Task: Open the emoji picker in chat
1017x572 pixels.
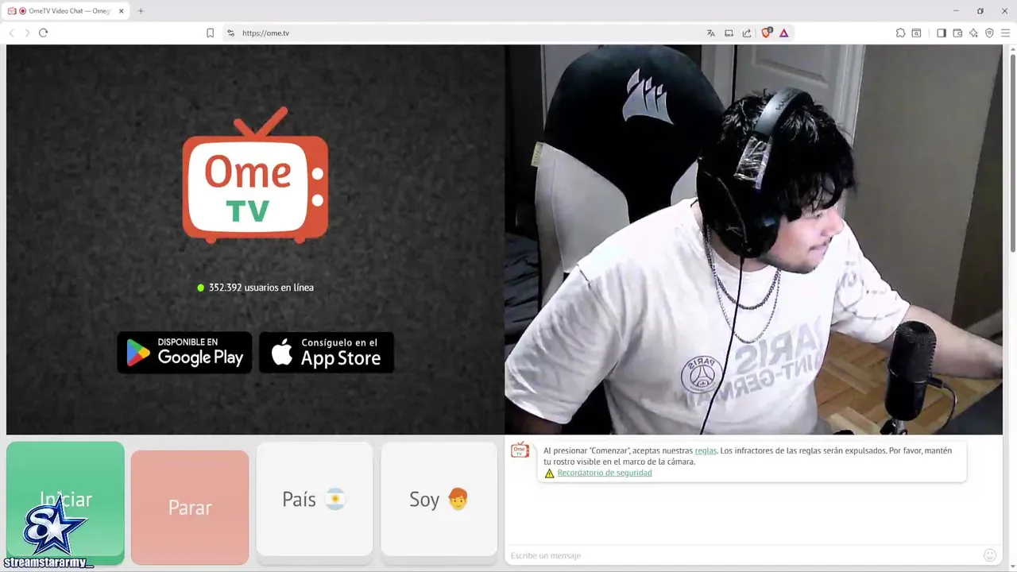Action: pyautogui.click(x=990, y=555)
